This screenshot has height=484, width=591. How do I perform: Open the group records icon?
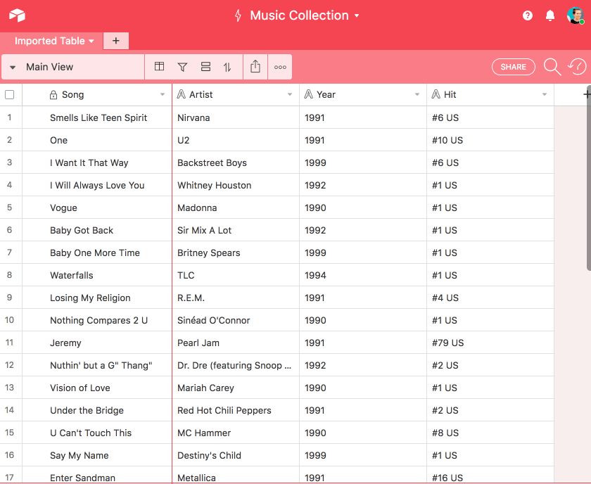click(x=205, y=67)
